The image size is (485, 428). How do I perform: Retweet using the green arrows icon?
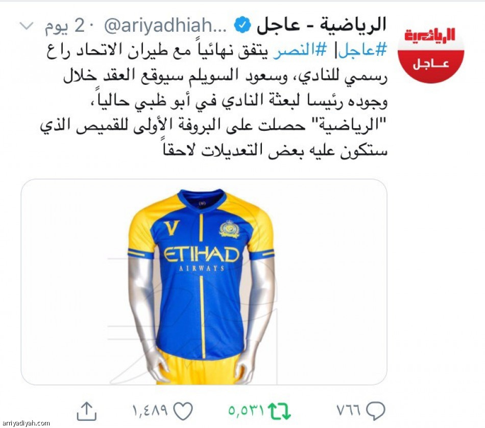(279, 411)
